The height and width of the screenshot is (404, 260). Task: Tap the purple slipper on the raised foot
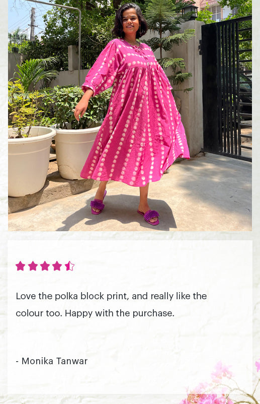coord(98,204)
